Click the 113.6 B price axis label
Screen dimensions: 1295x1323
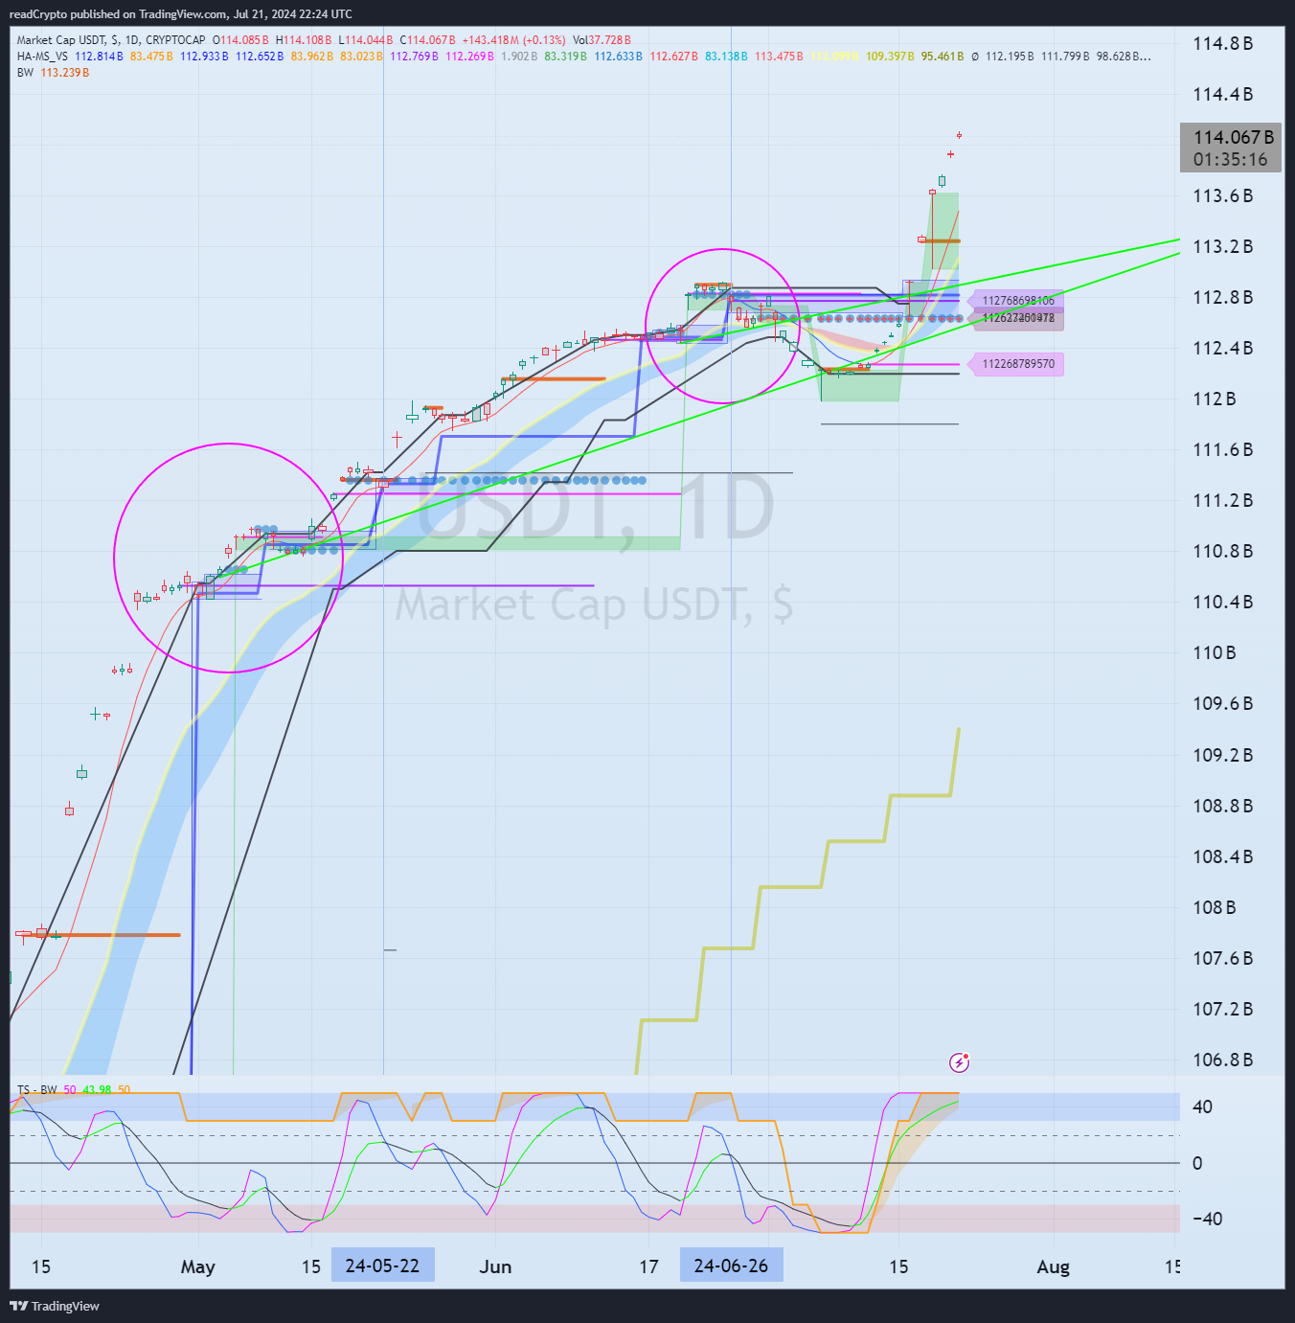coord(1222,195)
